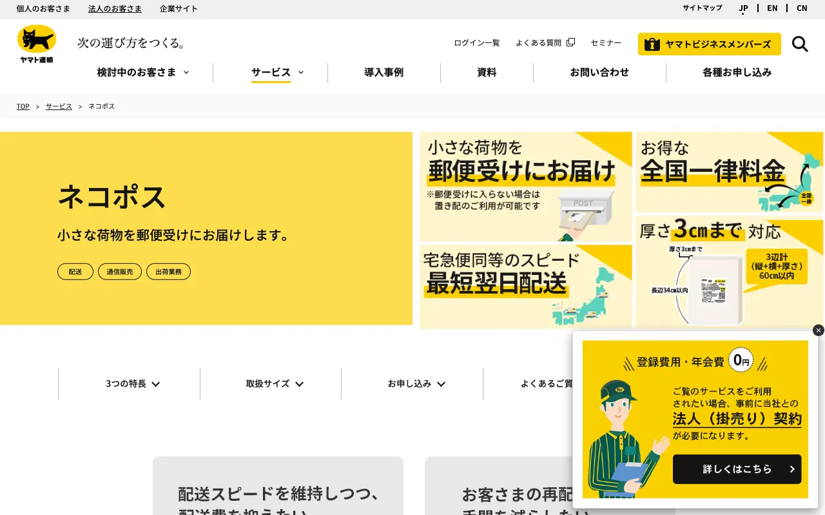Click the ネコポス page heading
825x515 pixels.
click(112, 196)
